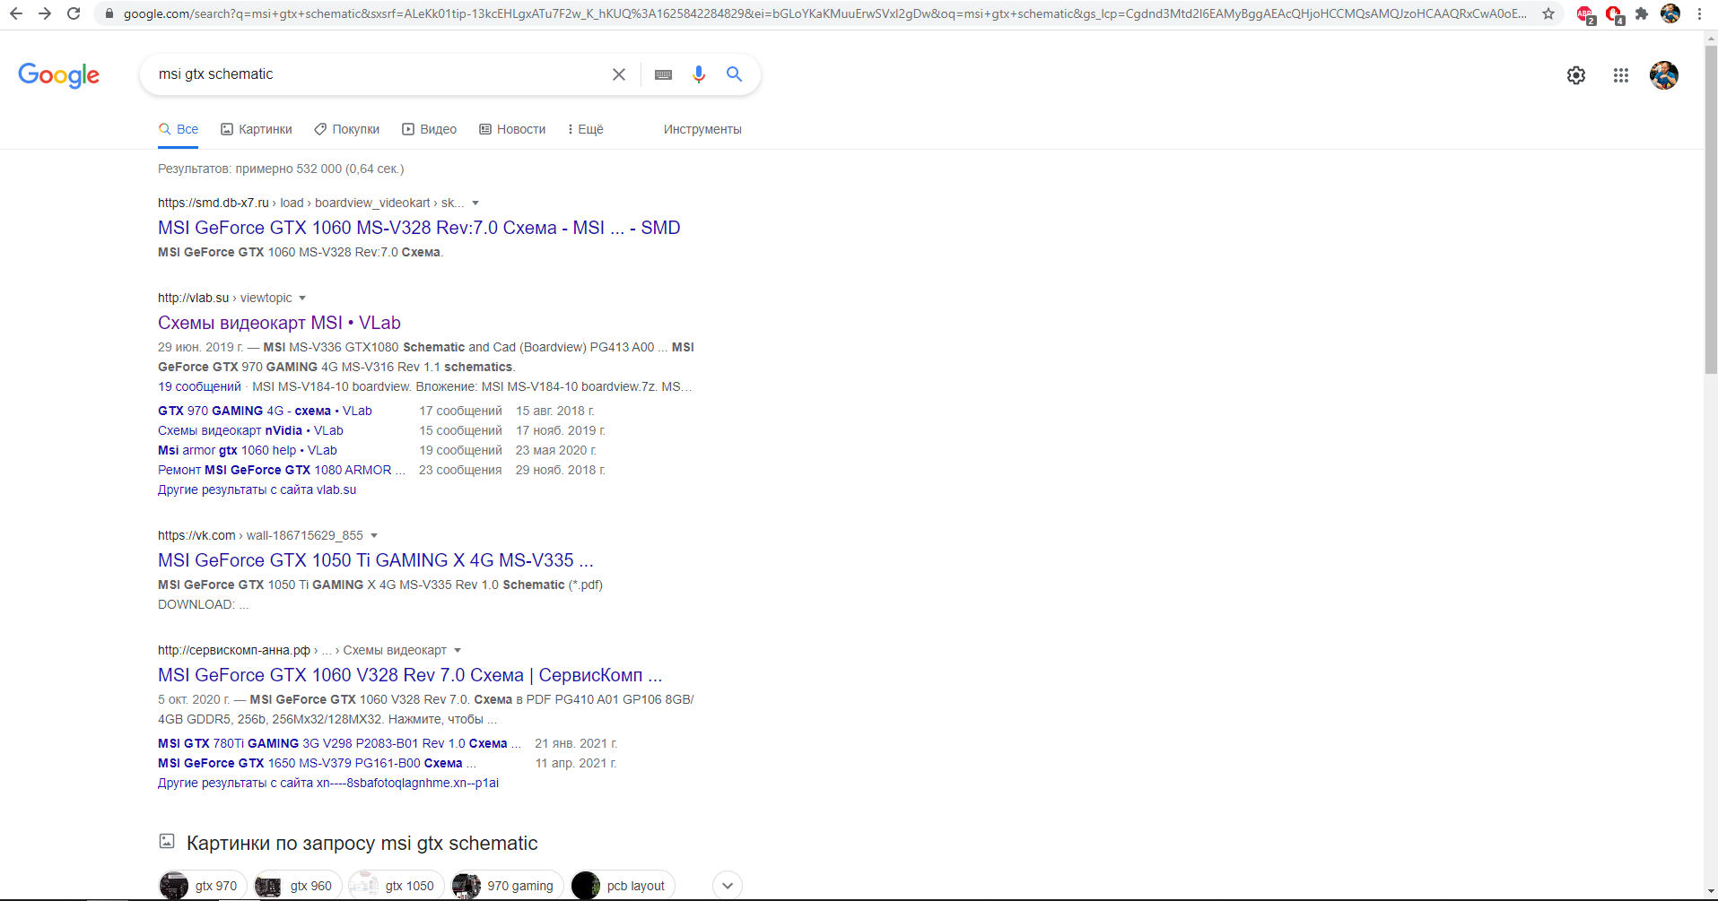
Task: Switch to the Все tab
Action: [x=179, y=129]
